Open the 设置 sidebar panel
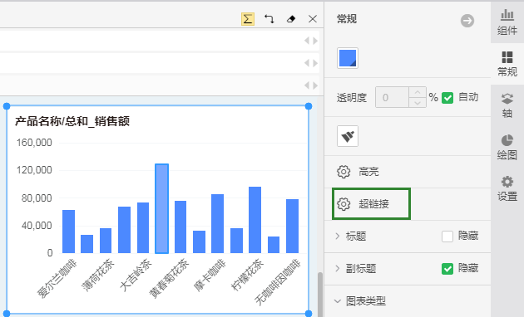This screenshot has height=317, width=524. coord(507,188)
